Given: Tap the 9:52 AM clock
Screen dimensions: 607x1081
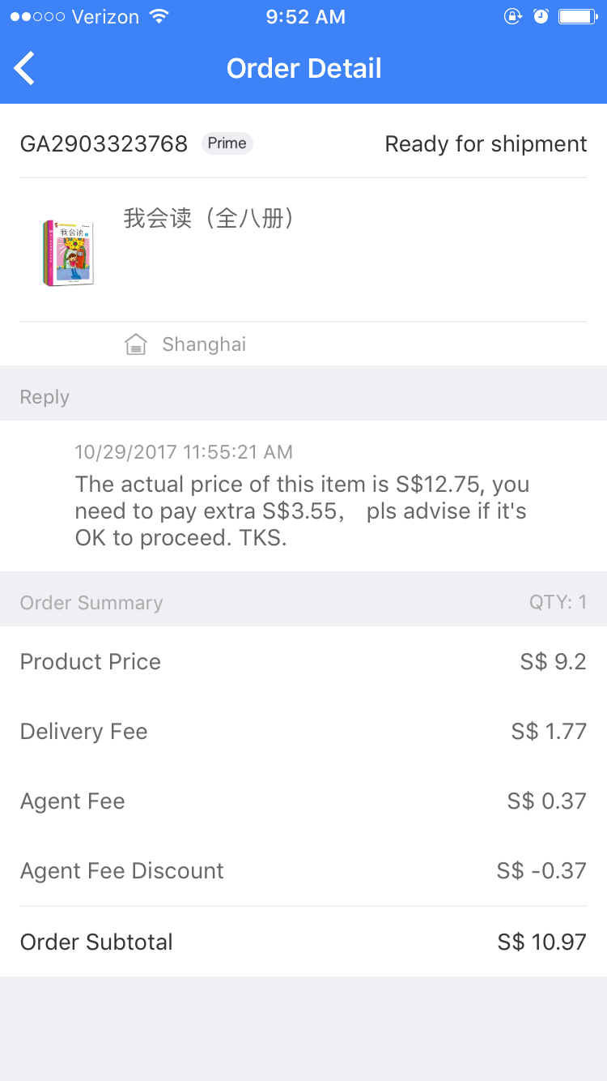Looking at the screenshot, I should (x=305, y=17).
